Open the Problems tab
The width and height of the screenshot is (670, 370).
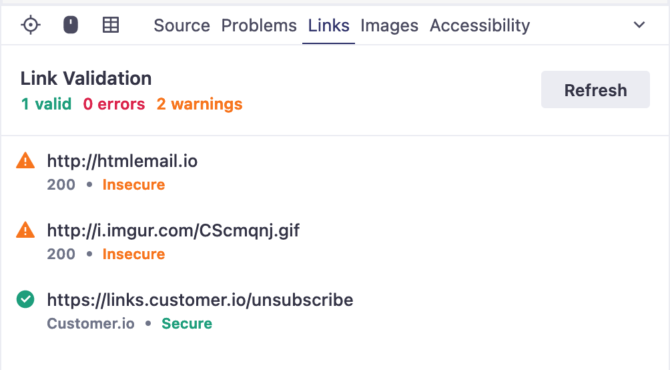click(x=259, y=25)
